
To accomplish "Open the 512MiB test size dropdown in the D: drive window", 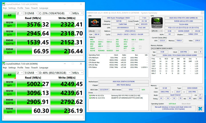I will point(31,73).
